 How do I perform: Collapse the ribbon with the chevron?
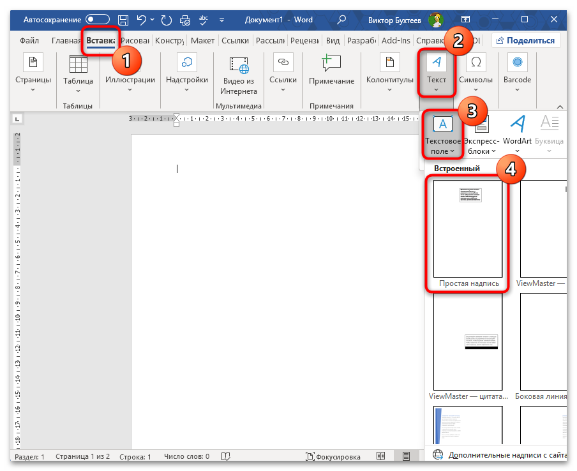(x=560, y=107)
